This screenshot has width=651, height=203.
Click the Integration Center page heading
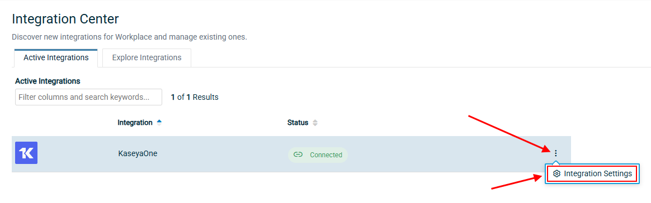[65, 18]
